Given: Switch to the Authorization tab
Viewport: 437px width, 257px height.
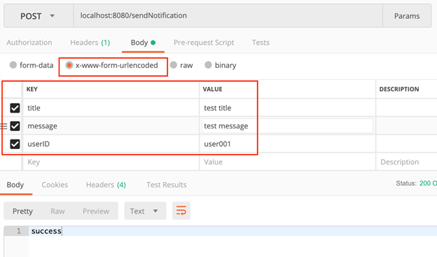Looking at the screenshot, I should [x=29, y=43].
